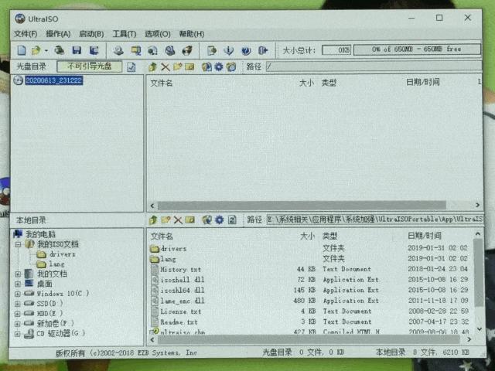This screenshot has height=371, width=495.
Task: Select 20200613_231222 disc tree item
Action: [x=54, y=80]
